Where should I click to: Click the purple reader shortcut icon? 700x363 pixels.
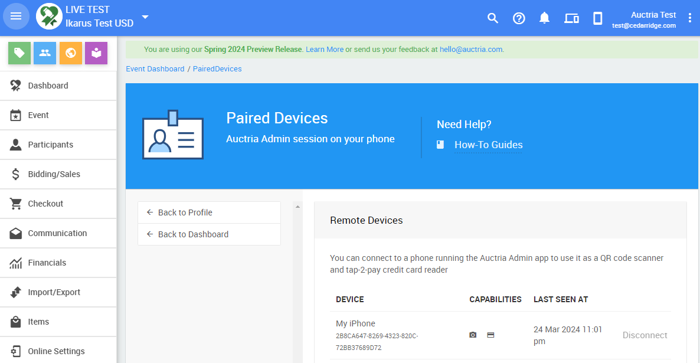click(x=96, y=53)
